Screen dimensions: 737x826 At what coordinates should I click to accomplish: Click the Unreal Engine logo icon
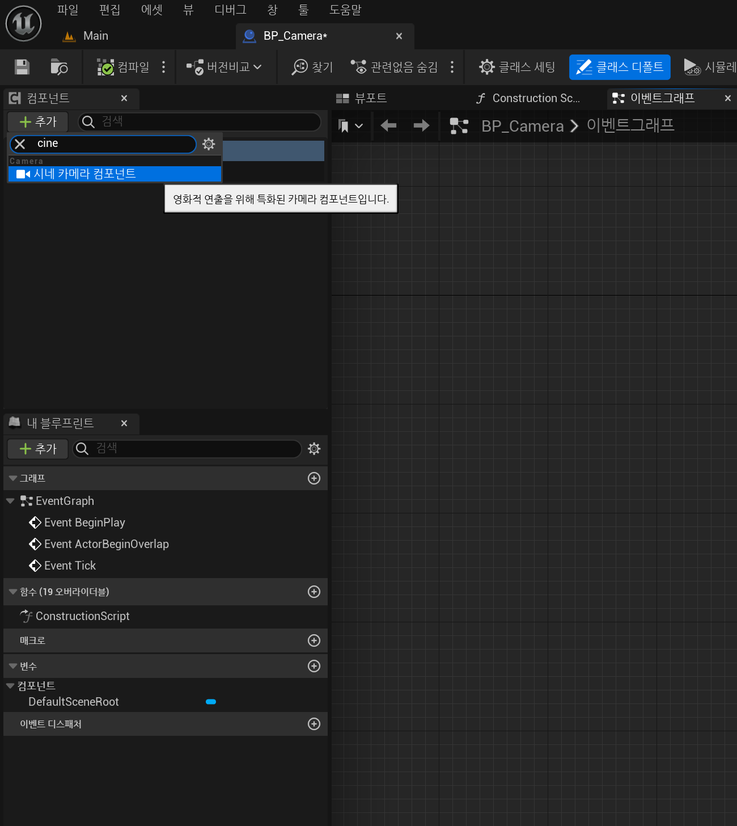point(23,23)
